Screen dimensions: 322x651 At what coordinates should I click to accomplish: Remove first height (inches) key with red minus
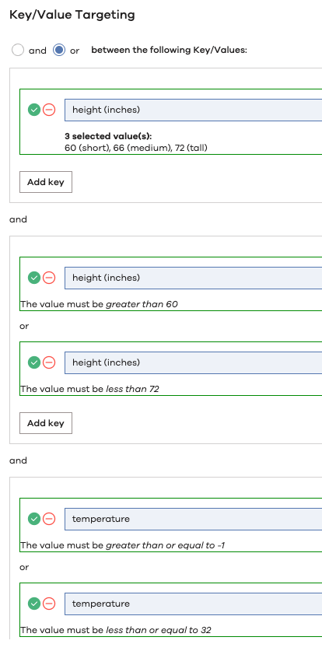(49, 110)
